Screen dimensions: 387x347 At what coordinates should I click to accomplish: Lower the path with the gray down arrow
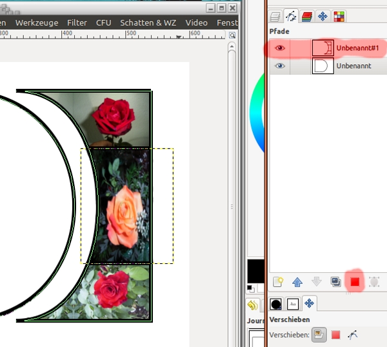pos(317,282)
